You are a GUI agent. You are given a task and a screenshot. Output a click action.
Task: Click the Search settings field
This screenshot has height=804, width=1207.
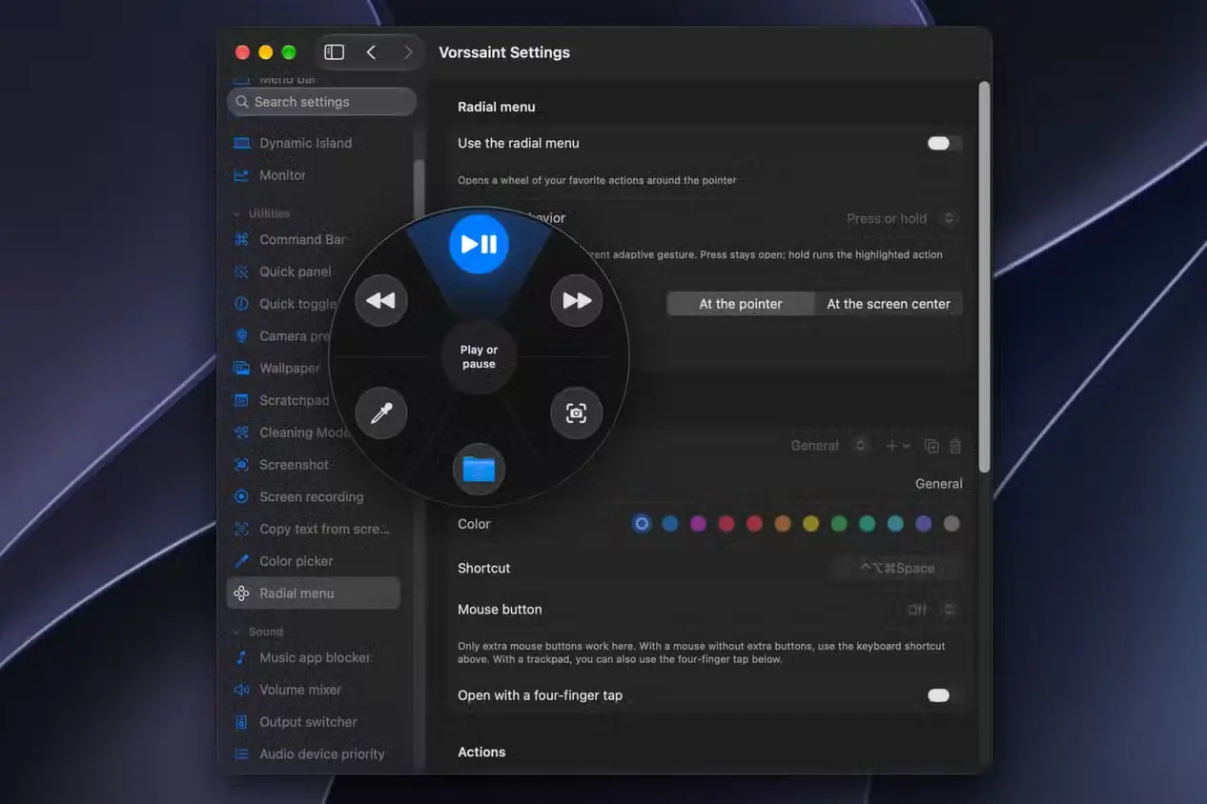[x=321, y=102]
